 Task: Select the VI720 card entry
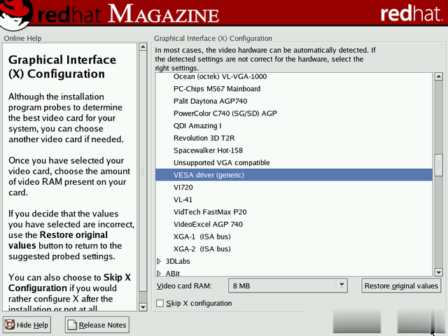click(294, 187)
